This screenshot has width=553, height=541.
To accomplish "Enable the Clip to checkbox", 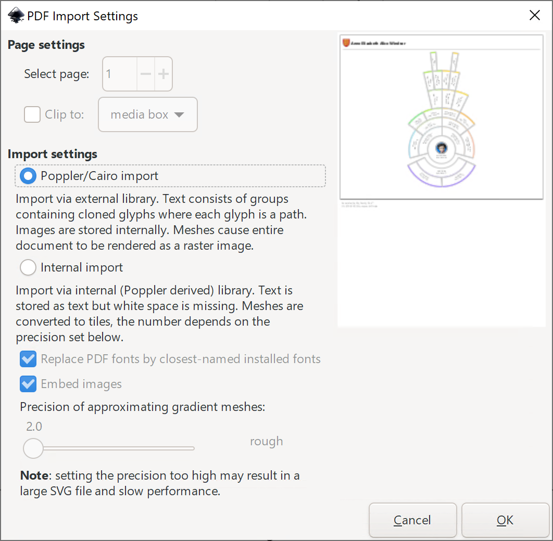I will tap(32, 114).
